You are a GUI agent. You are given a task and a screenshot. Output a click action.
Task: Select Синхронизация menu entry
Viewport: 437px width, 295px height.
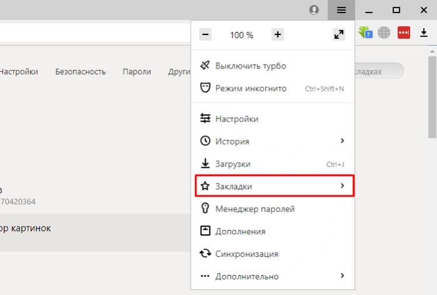click(273, 254)
